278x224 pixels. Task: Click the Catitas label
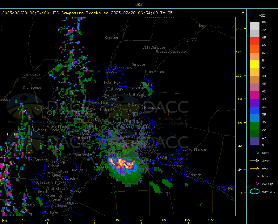click(176, 166)
